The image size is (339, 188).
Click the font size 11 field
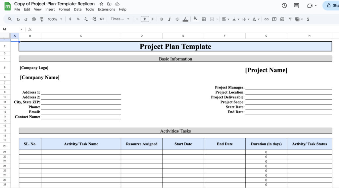coord(145,19)
